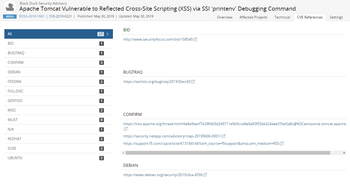Open the external link icon next to the F5 support article

(282, 143)
